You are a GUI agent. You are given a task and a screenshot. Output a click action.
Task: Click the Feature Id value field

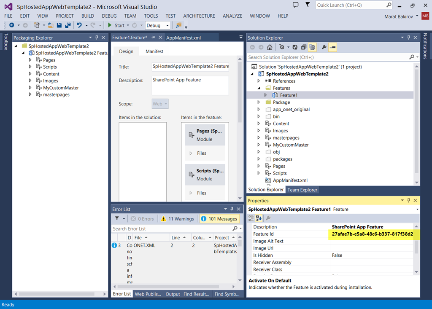tap(372, 234)
